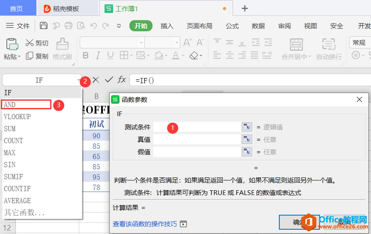Click the Cut (剪切) scissors button
This screenshot has height=234, width=371.
coord(37,43)
